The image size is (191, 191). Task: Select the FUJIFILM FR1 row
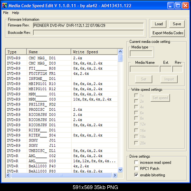pyautogui.click(x=62, y=74)
